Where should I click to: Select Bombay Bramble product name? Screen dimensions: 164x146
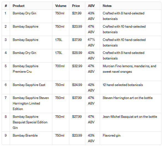coord(25,135)
